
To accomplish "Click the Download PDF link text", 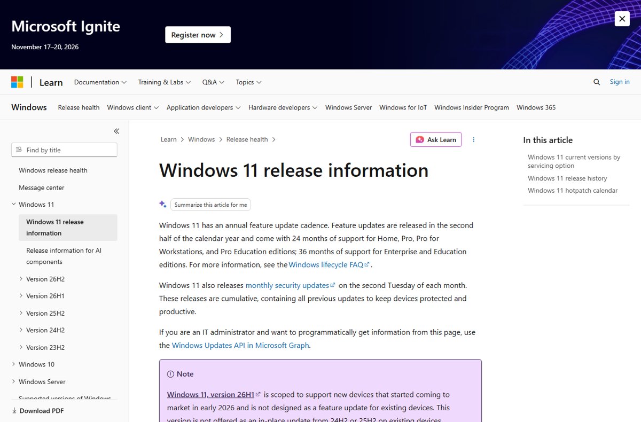I will click(42, 411).
